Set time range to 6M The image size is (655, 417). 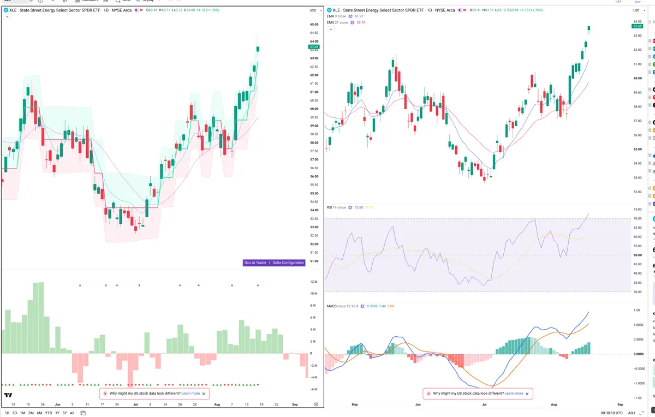(x=39, y=413)
